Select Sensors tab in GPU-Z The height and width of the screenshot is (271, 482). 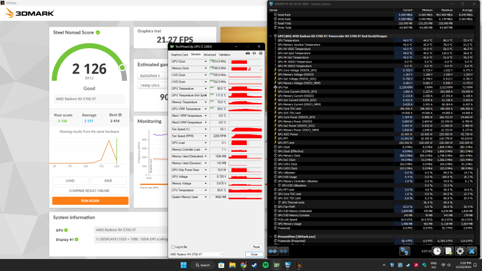[x=195, y=54]
